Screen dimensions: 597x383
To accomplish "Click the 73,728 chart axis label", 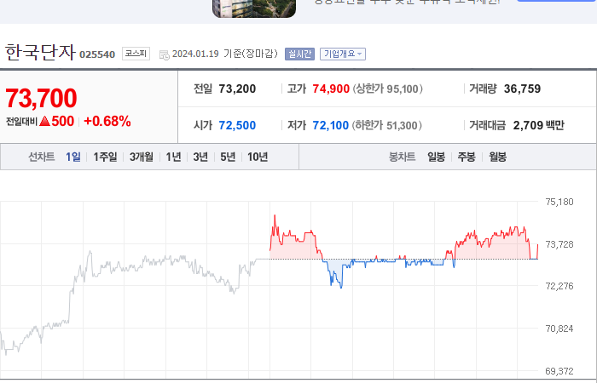I will click(559, 244).
